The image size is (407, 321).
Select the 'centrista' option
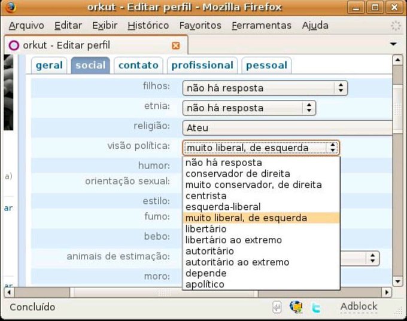point(262,195)
